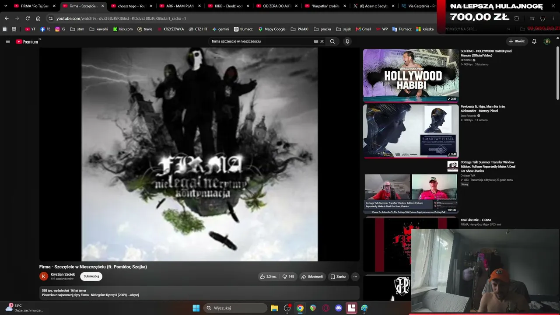Viewport: 560px width, 315px height.
Task: Open the browser home page
Action: (x=38, y=18)
